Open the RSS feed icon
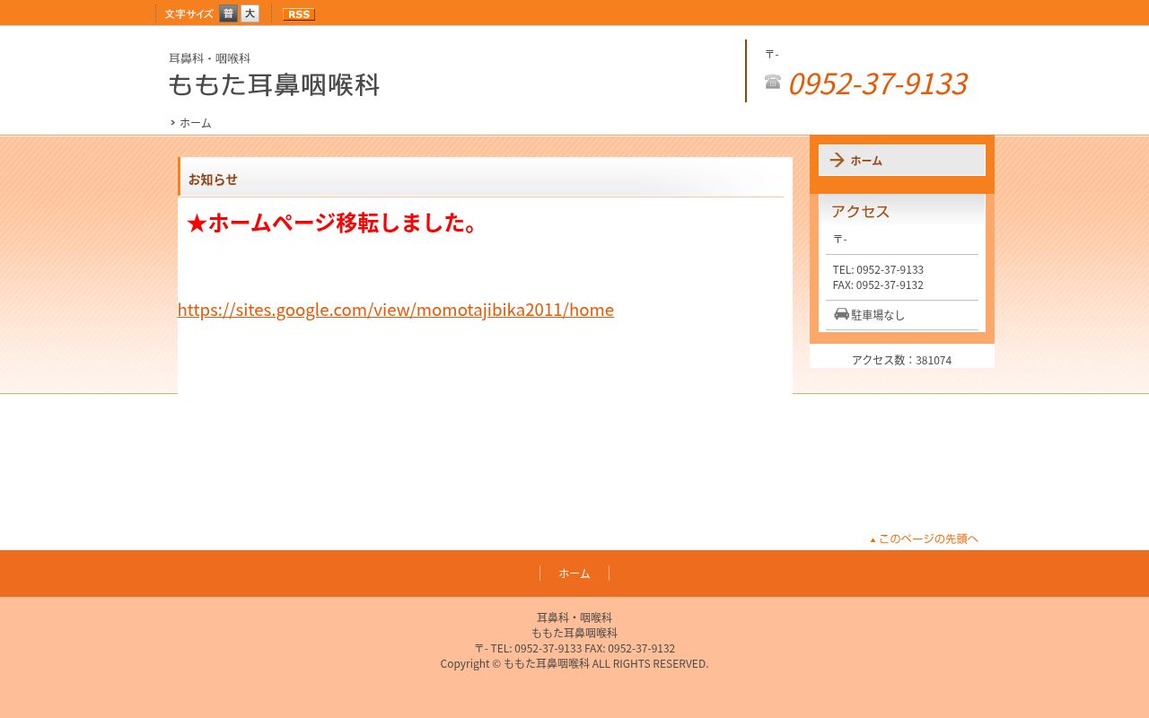 tap(299, 14)
